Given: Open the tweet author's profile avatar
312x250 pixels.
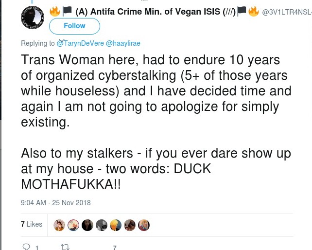Looking at the screenshot, I should click(33, 18).
